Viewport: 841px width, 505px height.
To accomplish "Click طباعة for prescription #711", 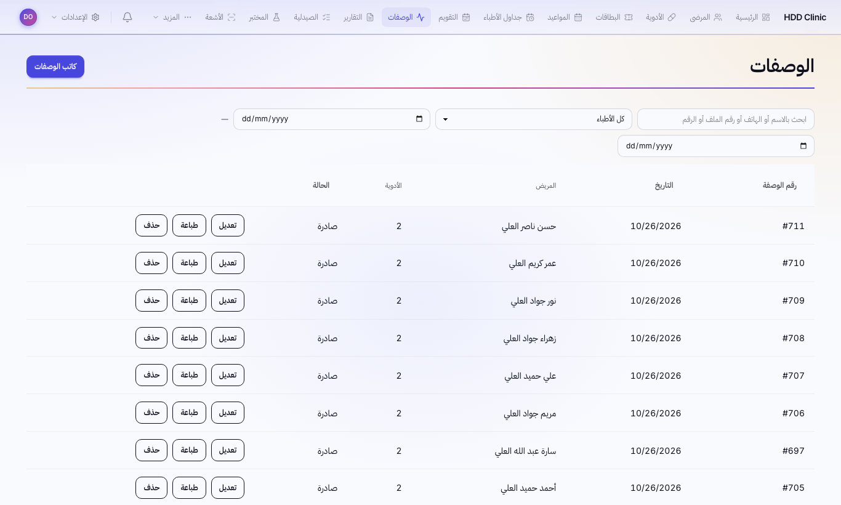I will [x=189, y=225].
